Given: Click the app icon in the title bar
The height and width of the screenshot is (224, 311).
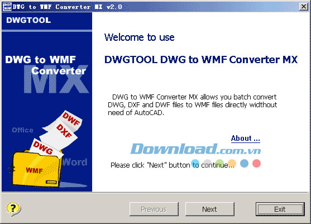Looking at the screenshot, I should point(7,7).
